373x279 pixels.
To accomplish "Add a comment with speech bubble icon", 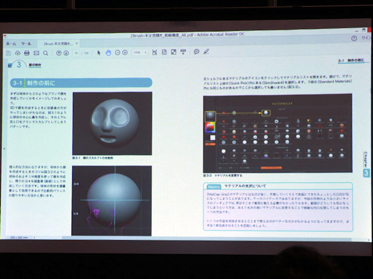I will click(x=196, y=52).
